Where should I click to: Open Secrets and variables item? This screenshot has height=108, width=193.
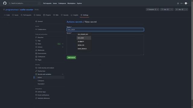[44, 74]
